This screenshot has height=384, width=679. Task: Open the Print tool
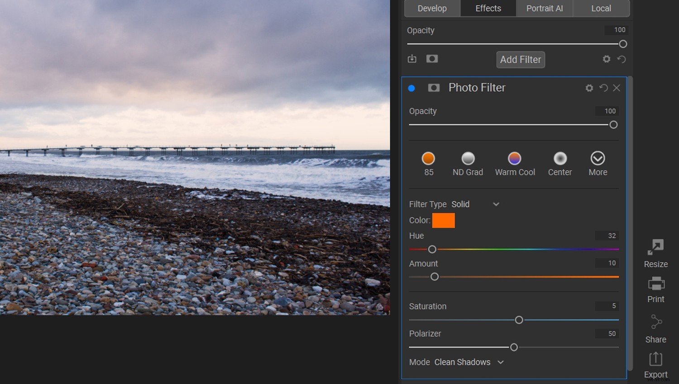655,287
